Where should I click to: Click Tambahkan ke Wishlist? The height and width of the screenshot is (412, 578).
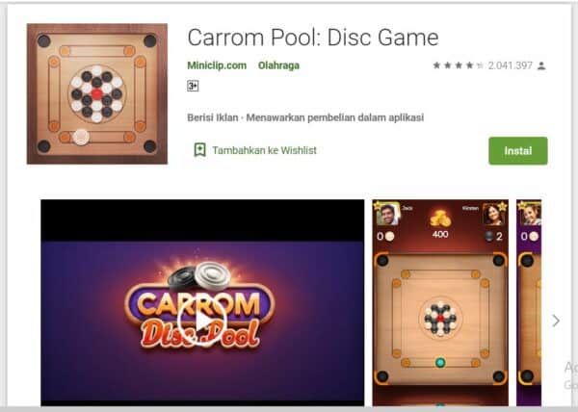[264, 150]
